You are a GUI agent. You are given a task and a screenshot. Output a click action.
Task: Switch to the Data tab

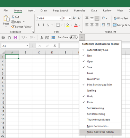[94, 11]
